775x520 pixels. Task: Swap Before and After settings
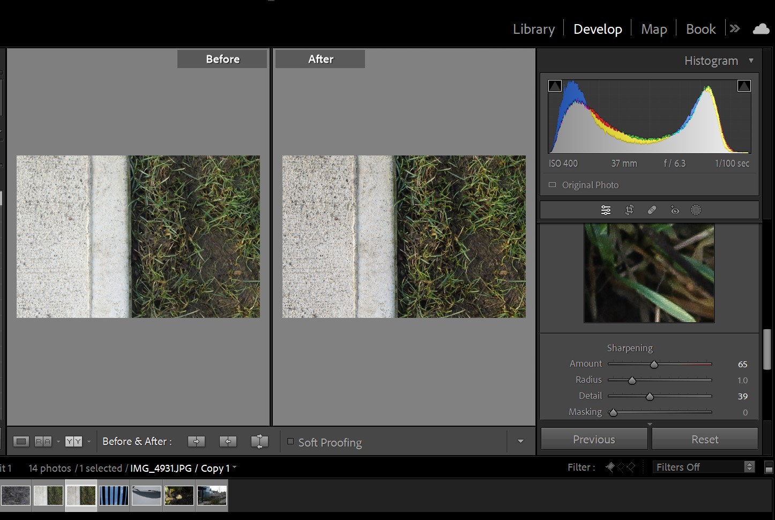pyautogui.click(x=259, y=441)
